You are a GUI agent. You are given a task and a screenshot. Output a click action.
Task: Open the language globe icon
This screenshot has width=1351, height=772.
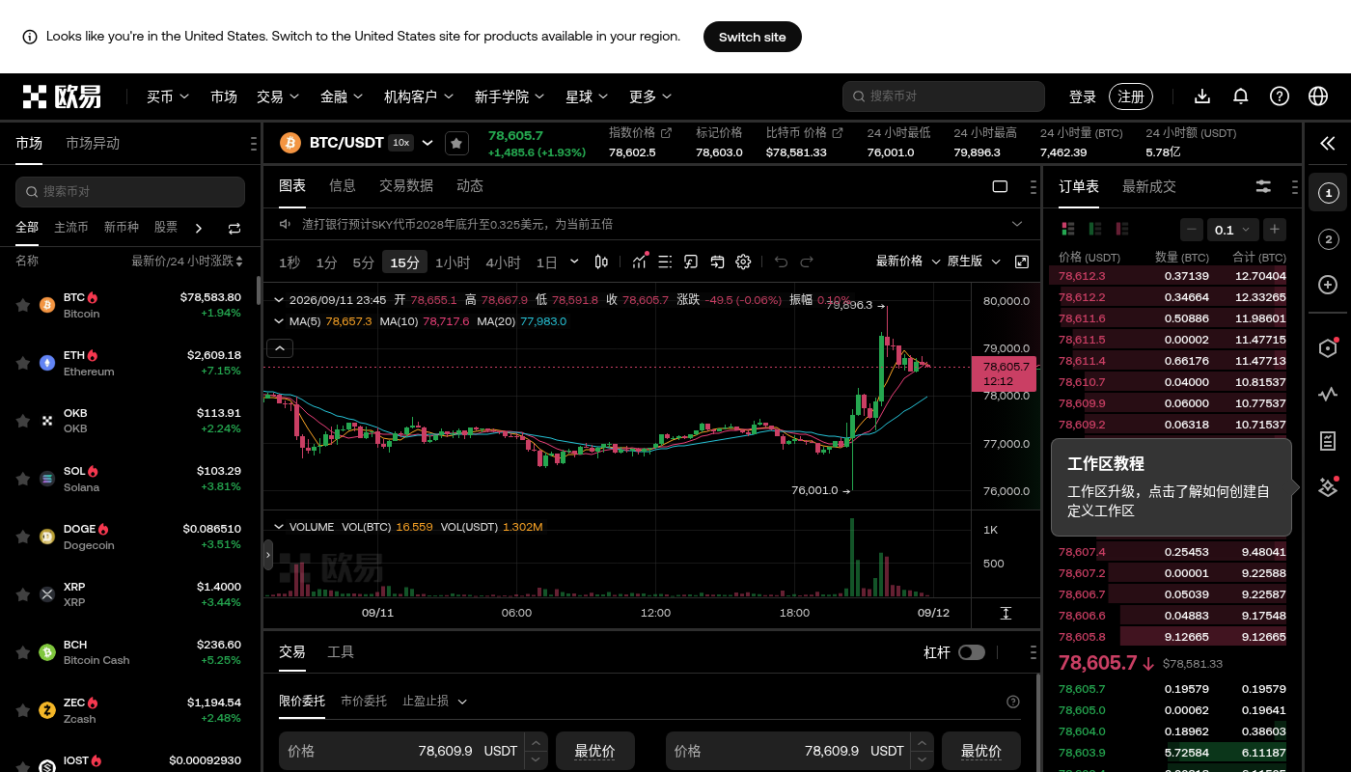pyautogui.click(x=1318, y=96)
